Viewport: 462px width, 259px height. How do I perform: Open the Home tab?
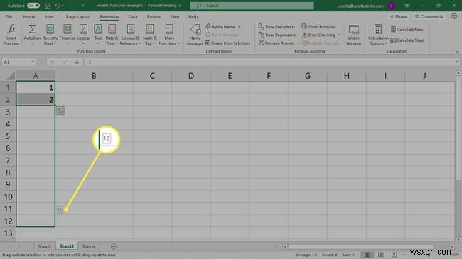[29, 17]
